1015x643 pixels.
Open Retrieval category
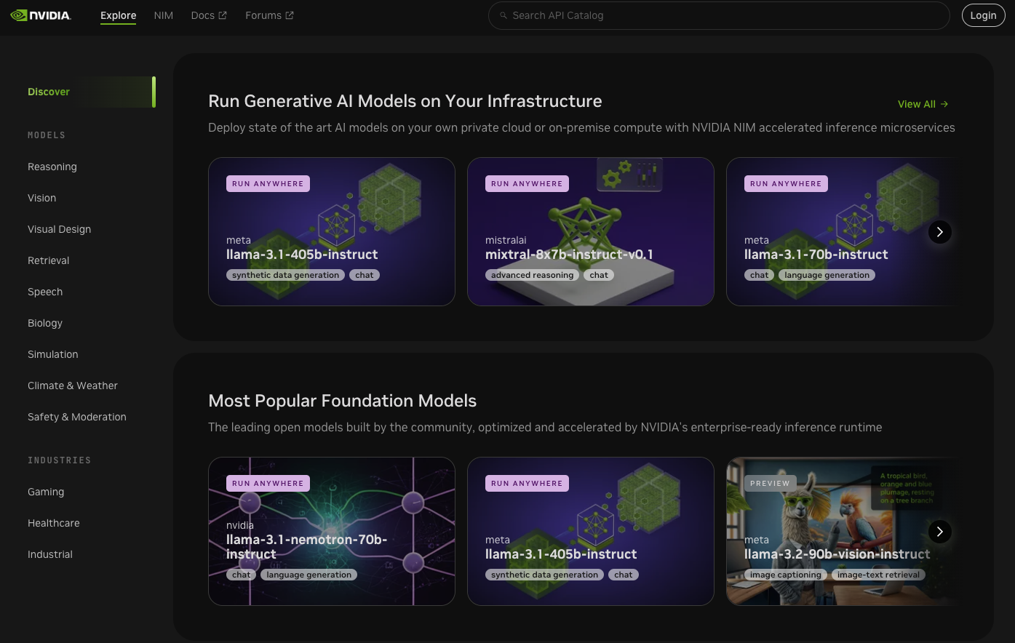pos(49,260)
